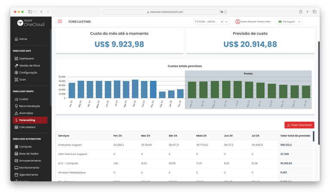Open Configuração settings in sidebar
This screenshot has width=330, height=195.
coord(28,72)
